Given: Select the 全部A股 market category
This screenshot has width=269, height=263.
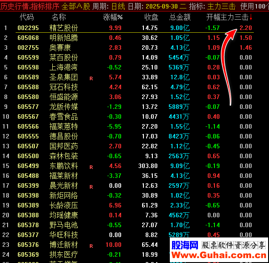Looking at the screenshot, I should click(x=76, y=6).
